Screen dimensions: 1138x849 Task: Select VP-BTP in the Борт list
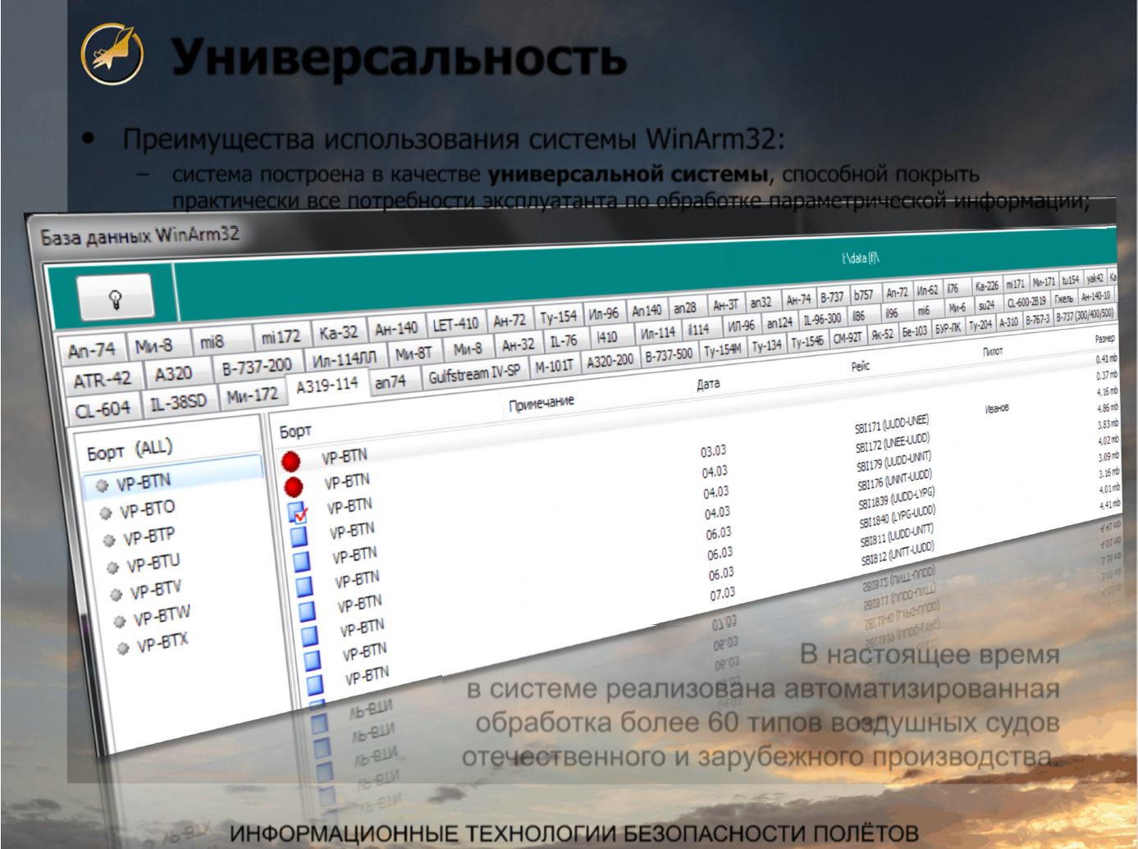(x=149, y=537)
